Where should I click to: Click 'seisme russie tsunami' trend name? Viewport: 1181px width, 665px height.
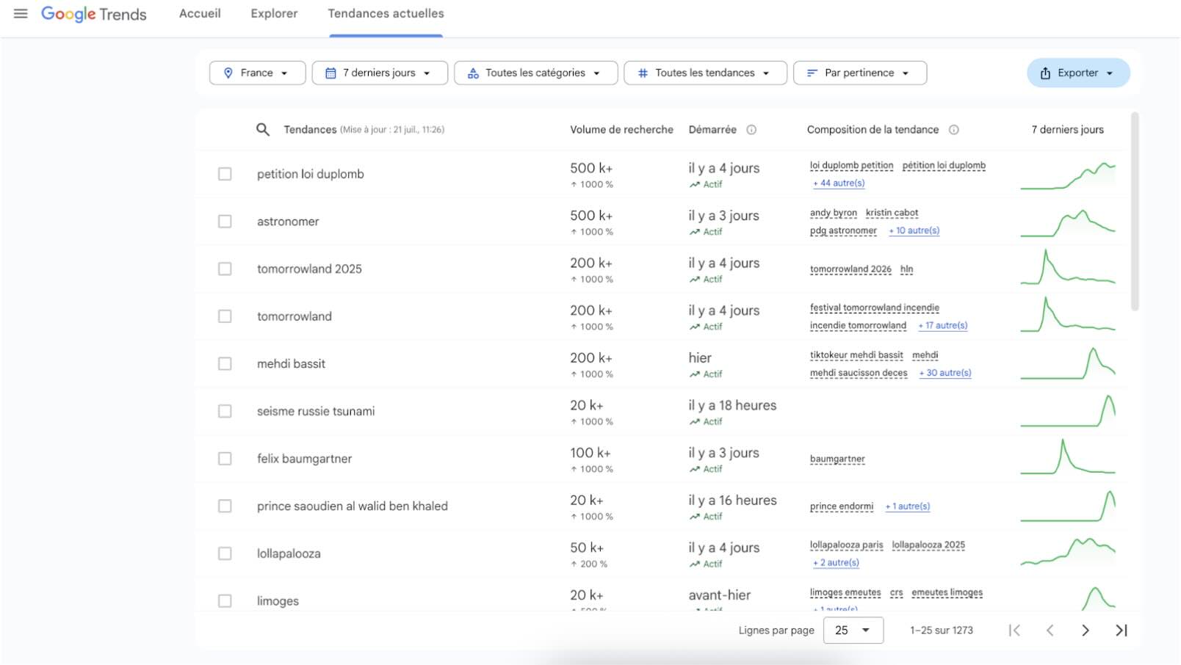pyautogui.click(x=316, y=411)
